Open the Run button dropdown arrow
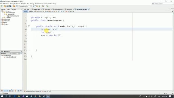The height and width of the screenshot is (98, 174). coord(41,6)
